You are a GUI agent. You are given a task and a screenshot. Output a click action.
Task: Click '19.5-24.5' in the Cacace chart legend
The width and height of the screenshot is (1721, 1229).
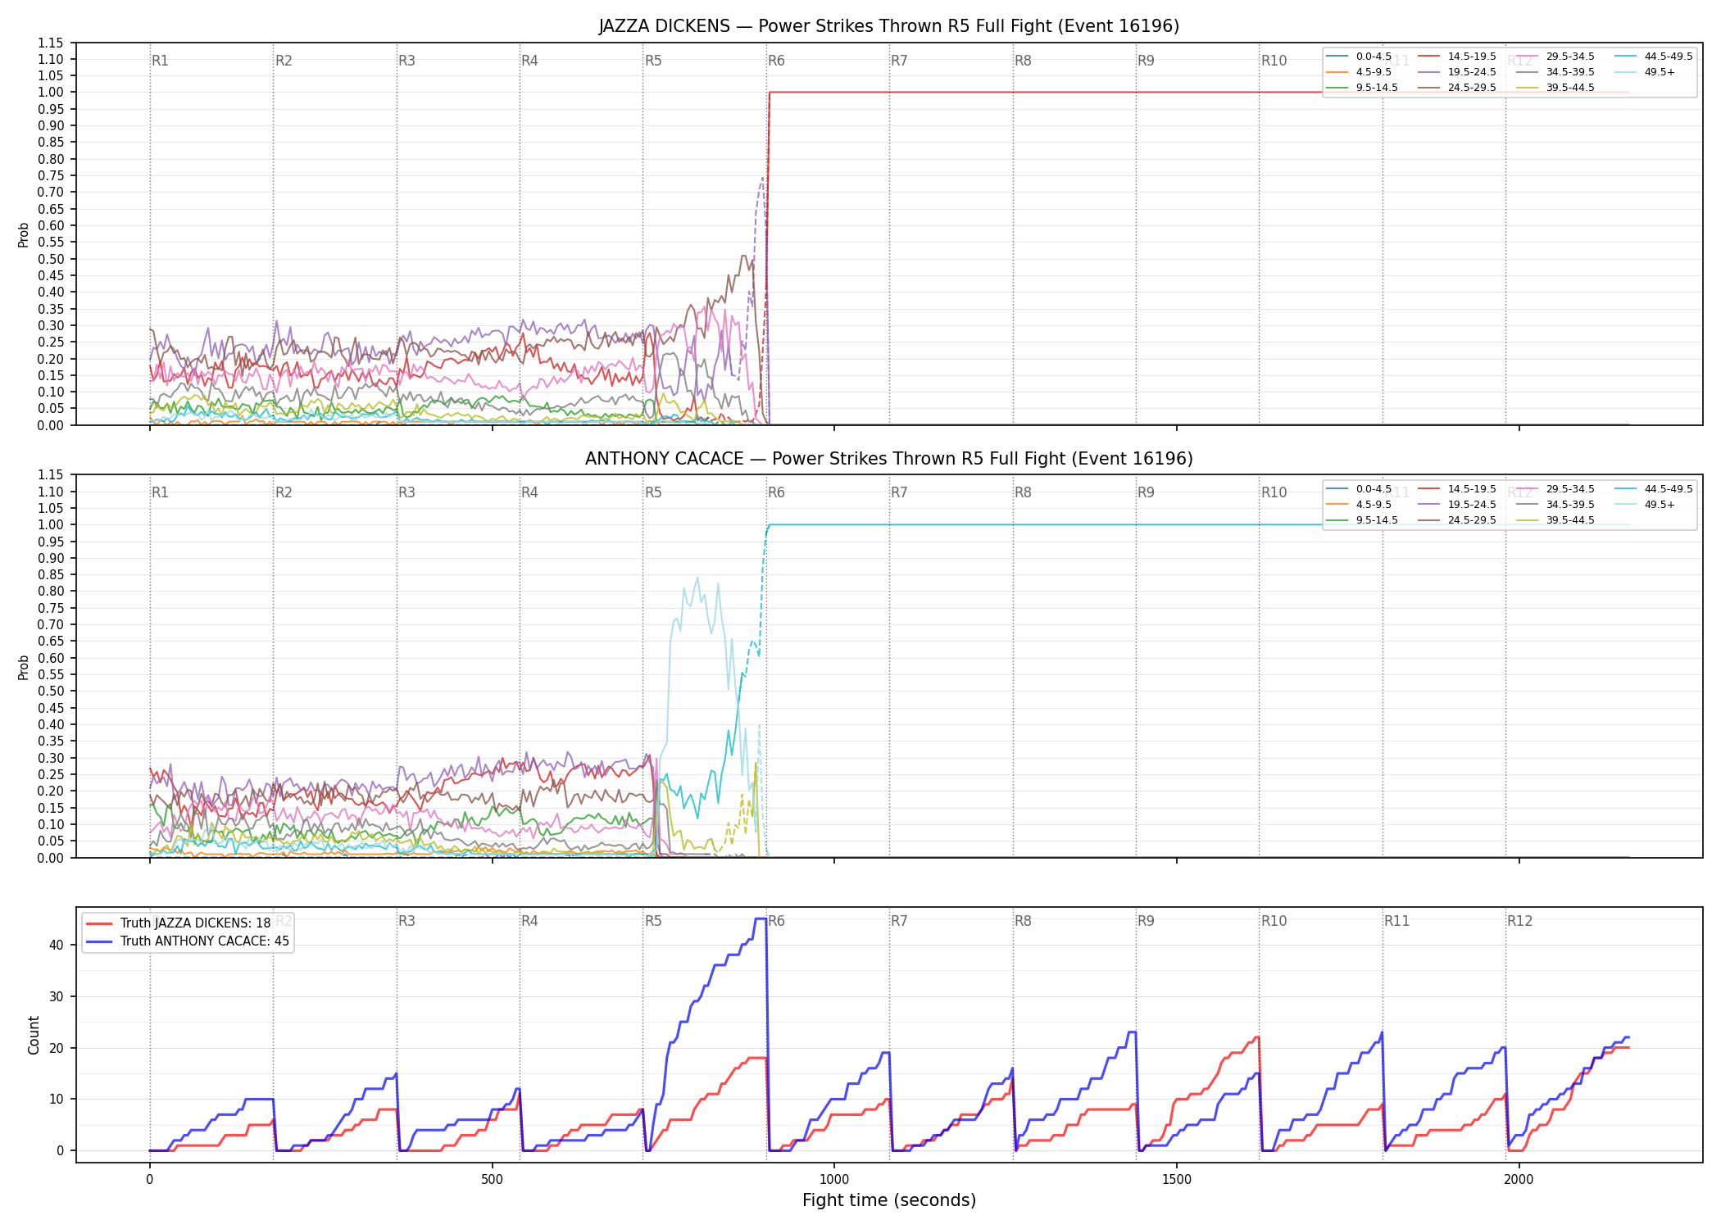(1472, 505)
